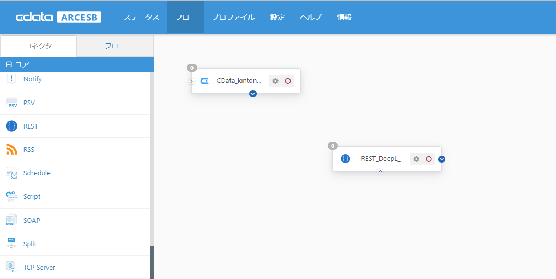Select the TCP Server connector icon
The height and width of the screenshot is (279, 556).
[x=11, y=268]
